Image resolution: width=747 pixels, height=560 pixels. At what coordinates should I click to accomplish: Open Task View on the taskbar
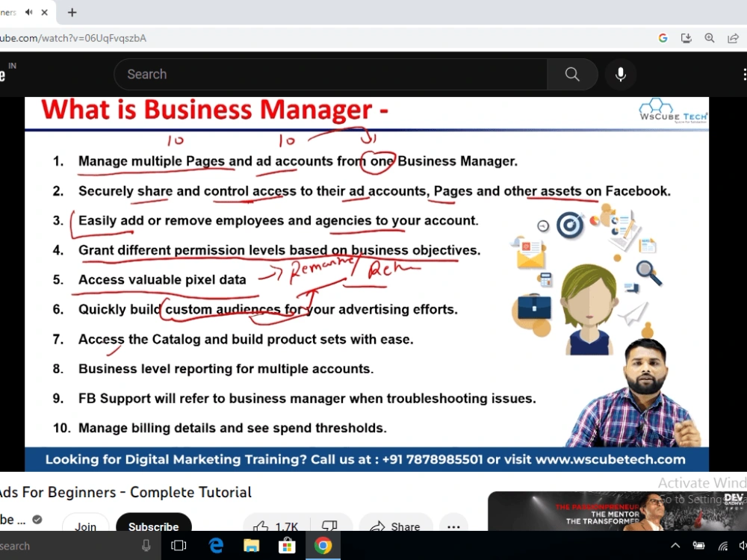(179, 546)
